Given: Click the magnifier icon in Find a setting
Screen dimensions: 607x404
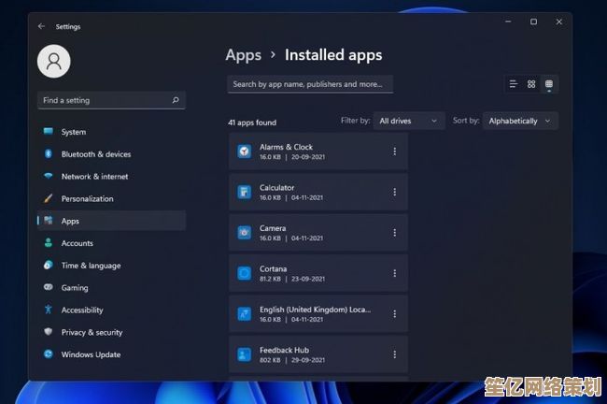Looking at the screenshot, I should point(176,100).
